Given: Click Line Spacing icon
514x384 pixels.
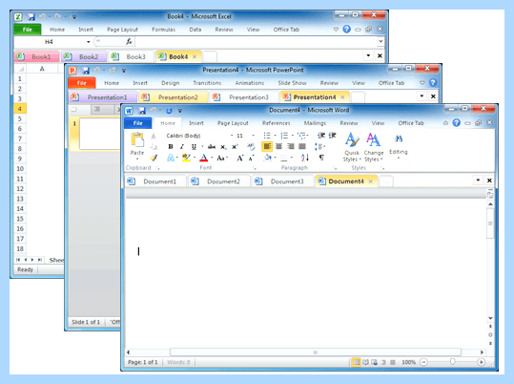Looking at the screenshot, I should pos(318,146).
